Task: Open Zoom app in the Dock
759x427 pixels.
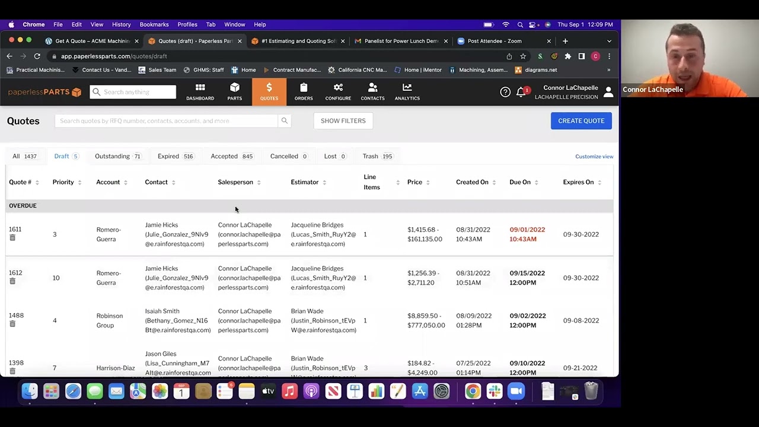Action: pos(516,391)
